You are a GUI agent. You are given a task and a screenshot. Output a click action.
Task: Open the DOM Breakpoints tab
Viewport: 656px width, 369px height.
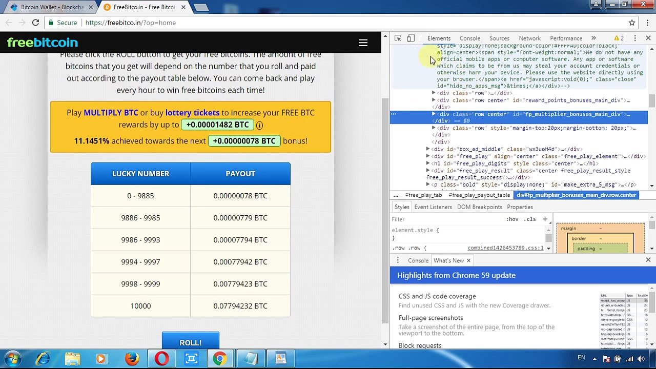click(480, 207)
